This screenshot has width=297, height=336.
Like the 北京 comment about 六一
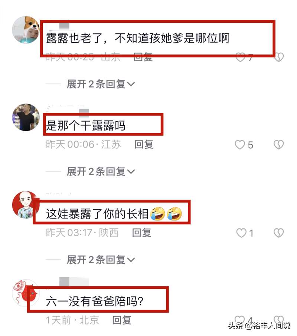(239, 319)
